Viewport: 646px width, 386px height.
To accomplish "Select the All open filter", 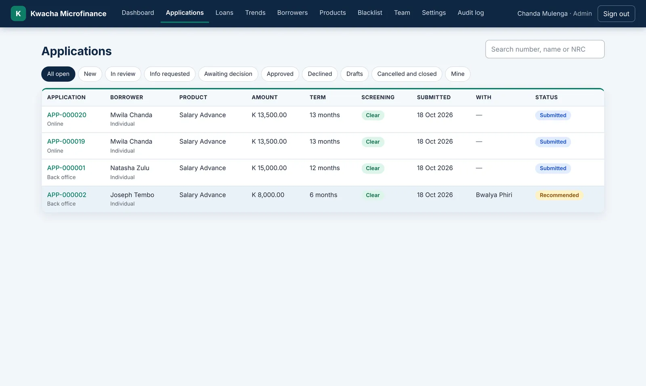I will (x=58, y=74).
